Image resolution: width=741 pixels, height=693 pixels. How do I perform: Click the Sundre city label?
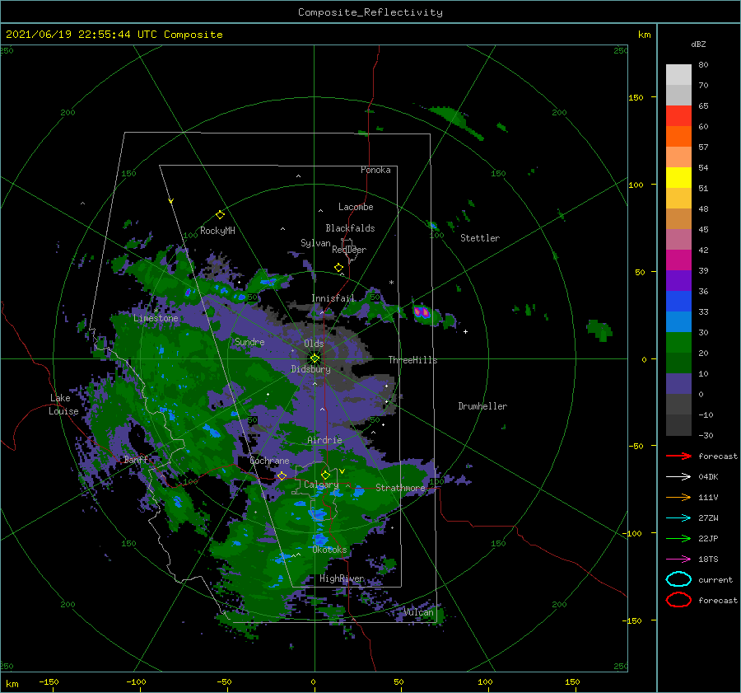[249, 341]
